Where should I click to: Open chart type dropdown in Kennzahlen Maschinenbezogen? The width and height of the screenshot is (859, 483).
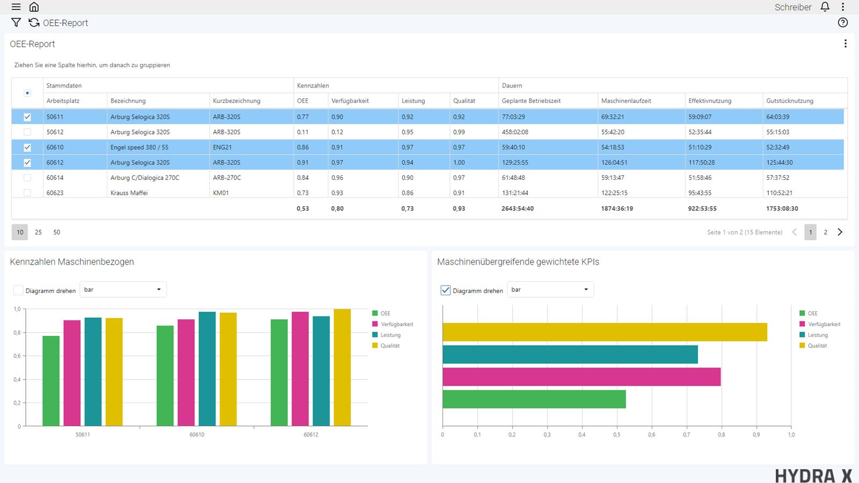[123, 290]
